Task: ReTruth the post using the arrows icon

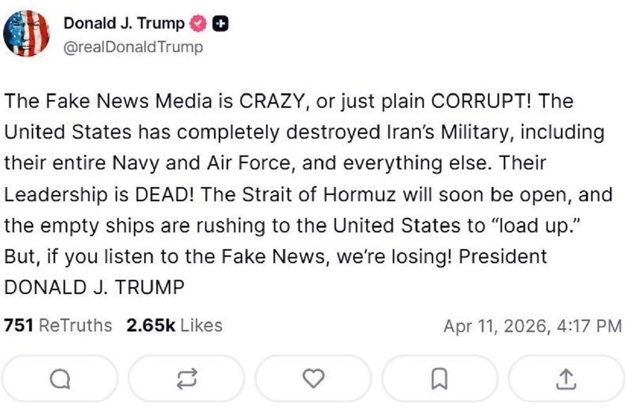Action: pos(186,378)
